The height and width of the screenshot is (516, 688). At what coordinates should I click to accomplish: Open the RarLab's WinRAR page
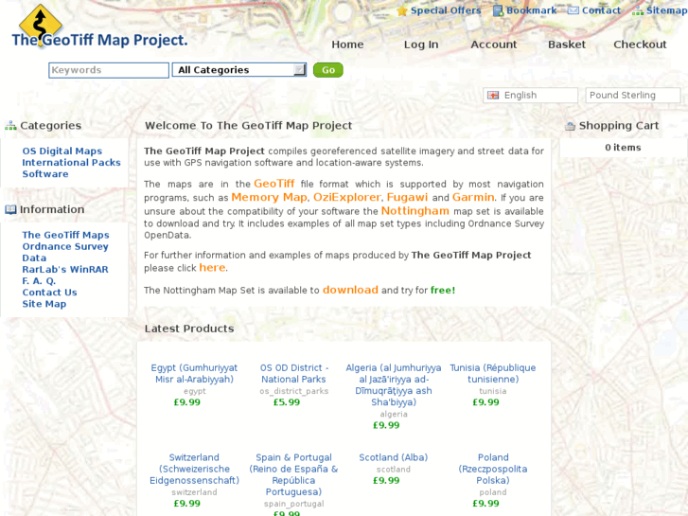(x=65, y=269)
